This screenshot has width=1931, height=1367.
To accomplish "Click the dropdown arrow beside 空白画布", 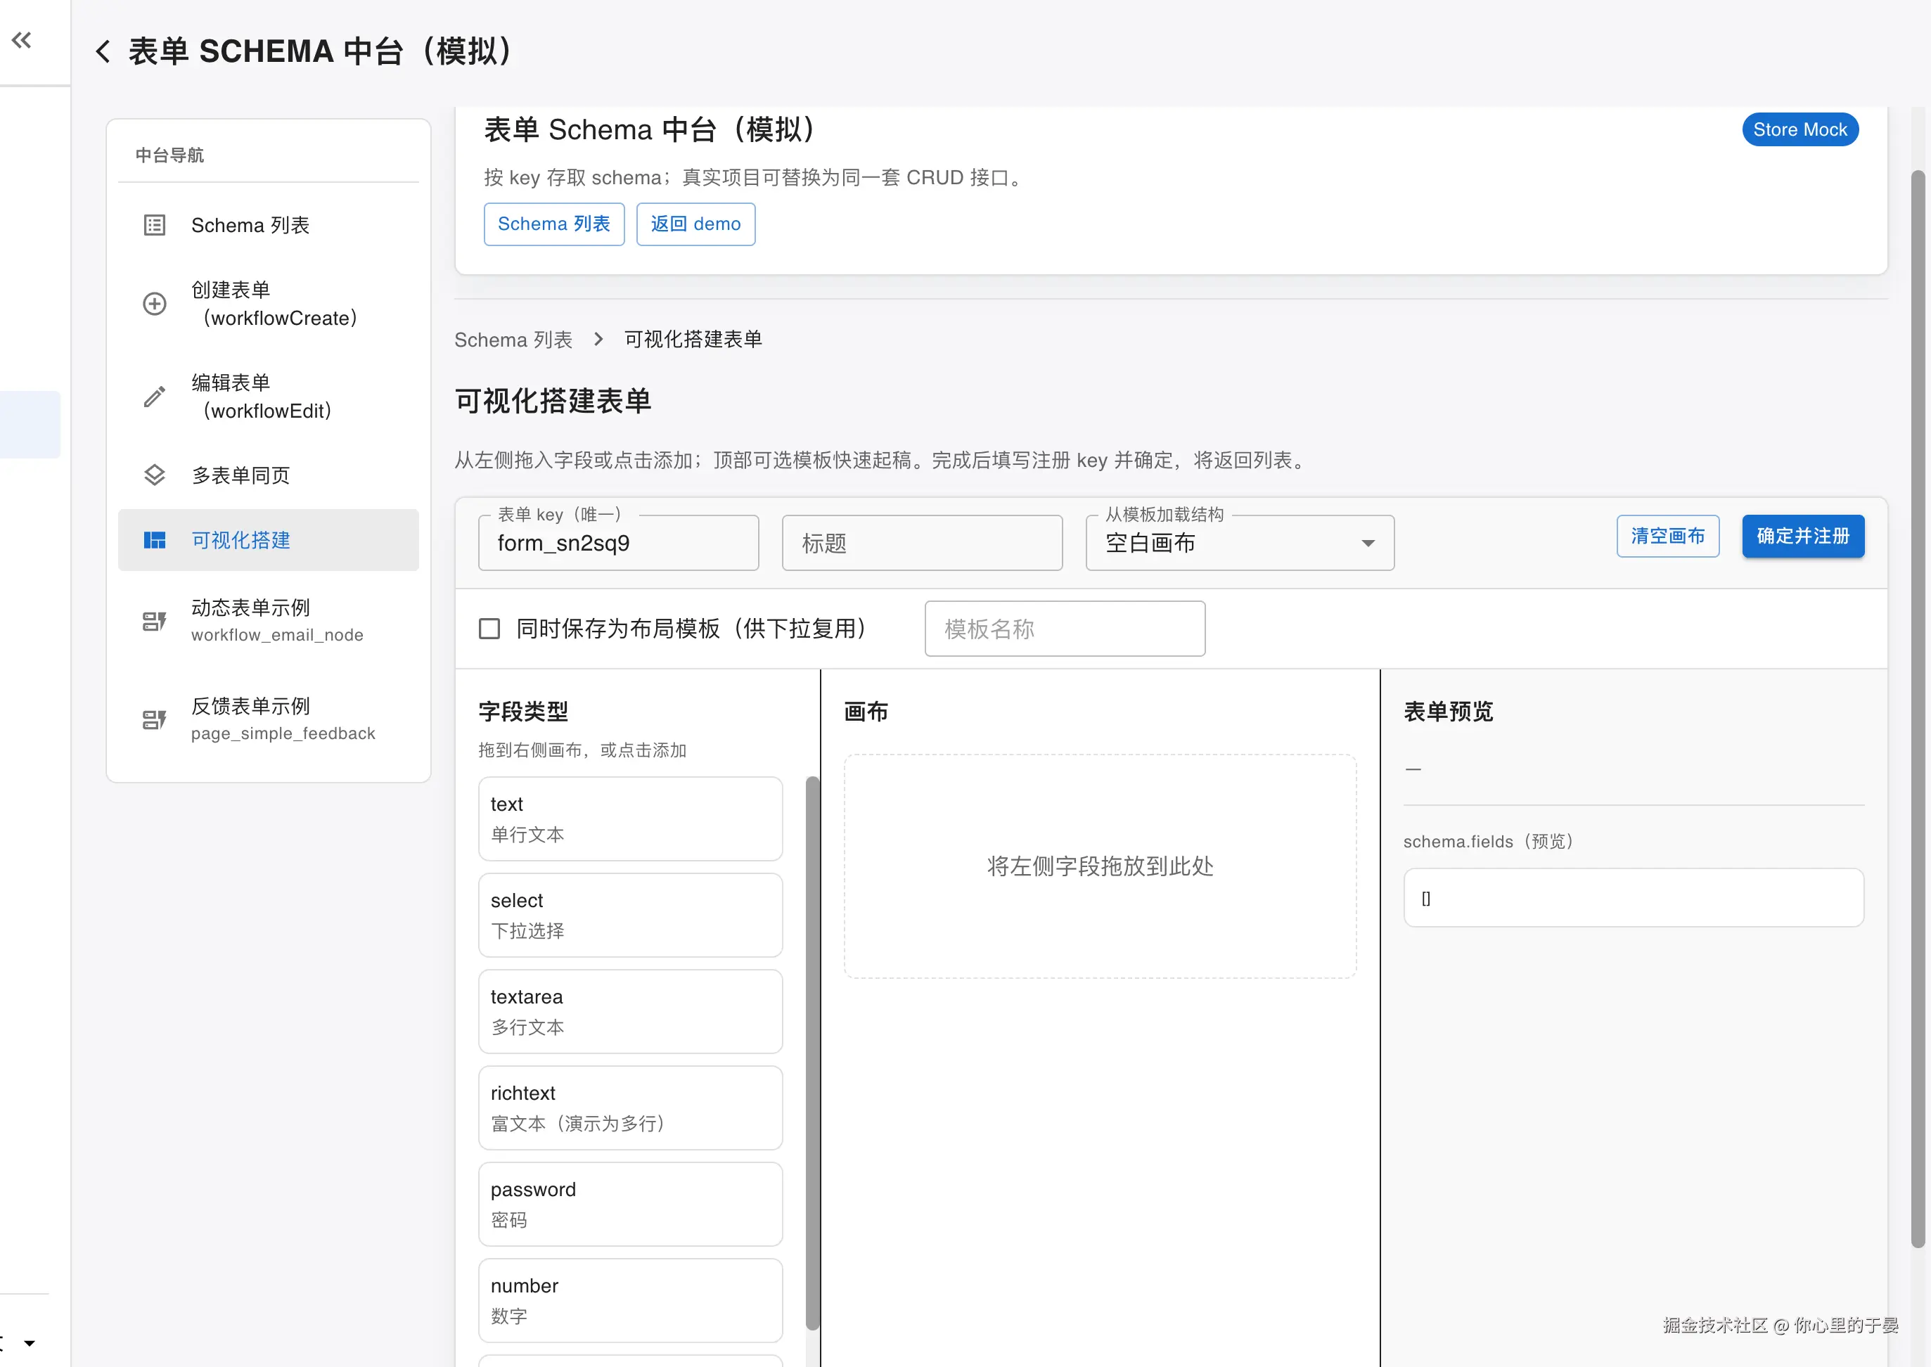I will point(1368,543).
